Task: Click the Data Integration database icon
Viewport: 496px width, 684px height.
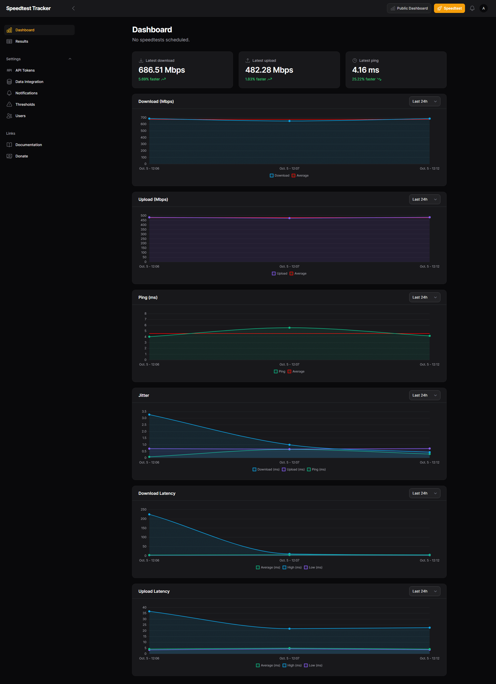Action: coord(9,82)
